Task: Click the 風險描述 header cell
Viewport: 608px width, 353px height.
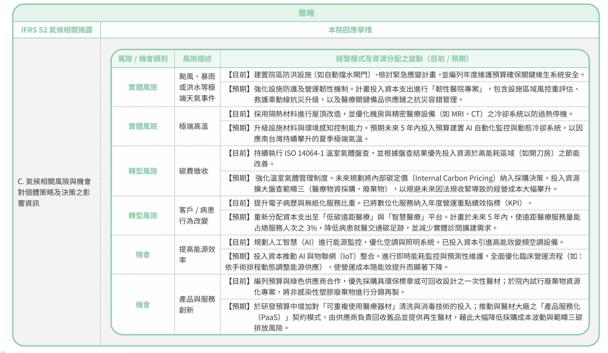Action: click(x=197, y=59)
